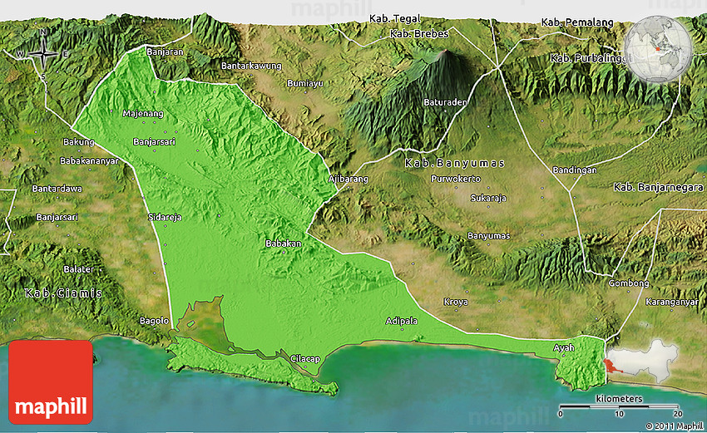The image size is (707, 433).
Task: Select the Sidareja place label
Action: click(165, 217)
